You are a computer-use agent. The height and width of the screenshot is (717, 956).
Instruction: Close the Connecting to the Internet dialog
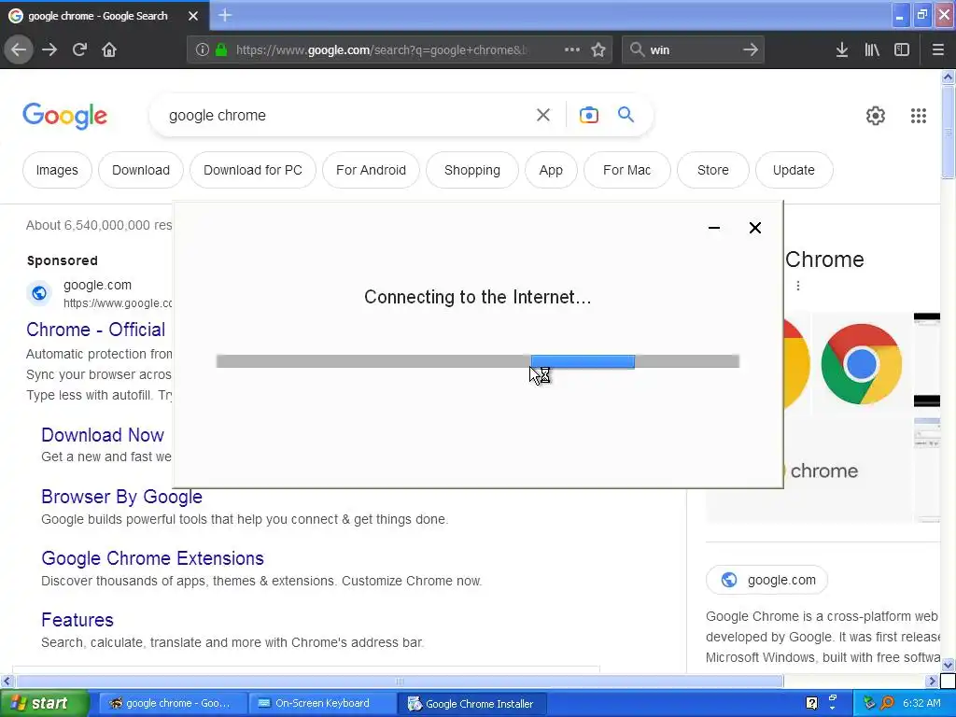click(754, 228)
